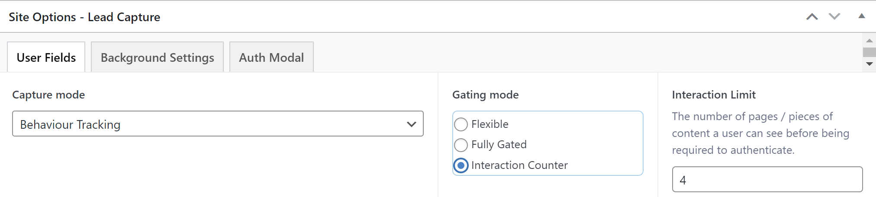Move the Lead Capture panel up
The image size is (876, 197).
pos(812,16)
